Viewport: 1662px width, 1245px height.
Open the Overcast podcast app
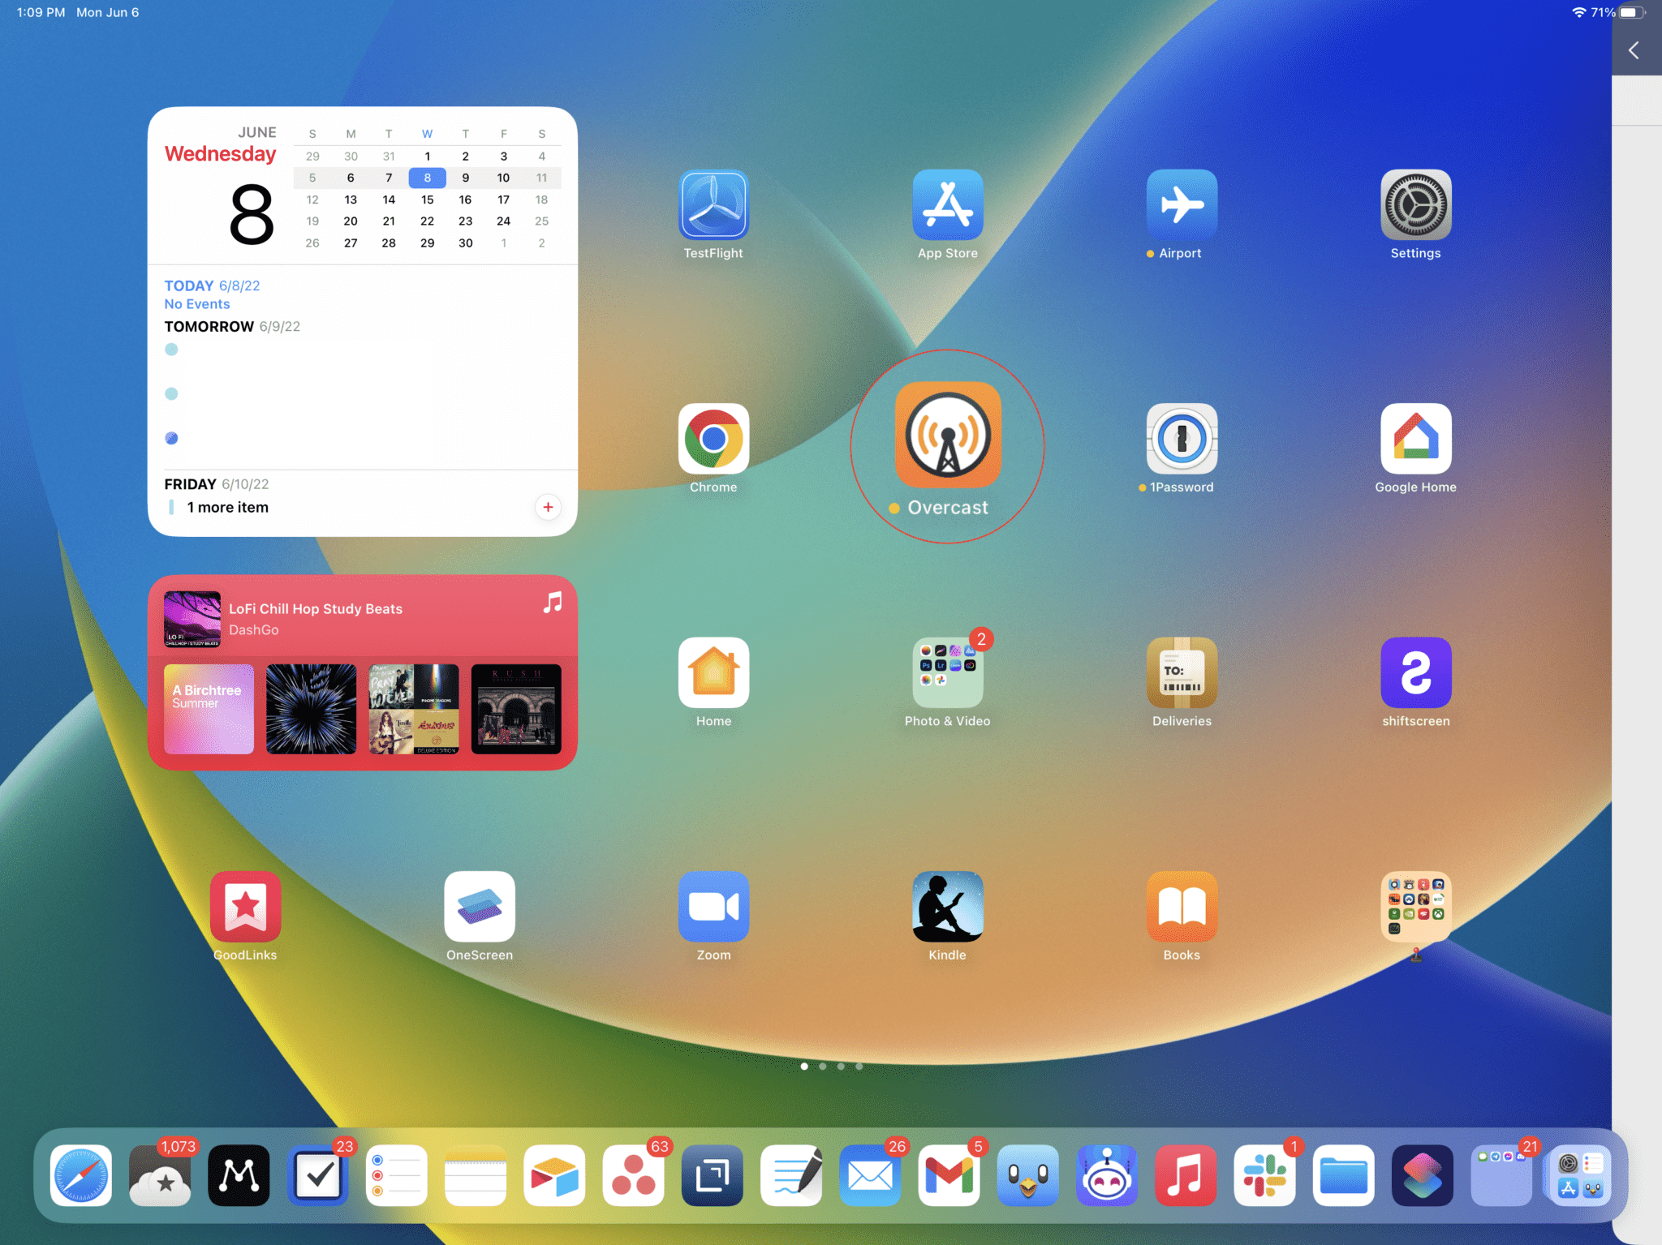pyautogui.click(x=946, y=436)
